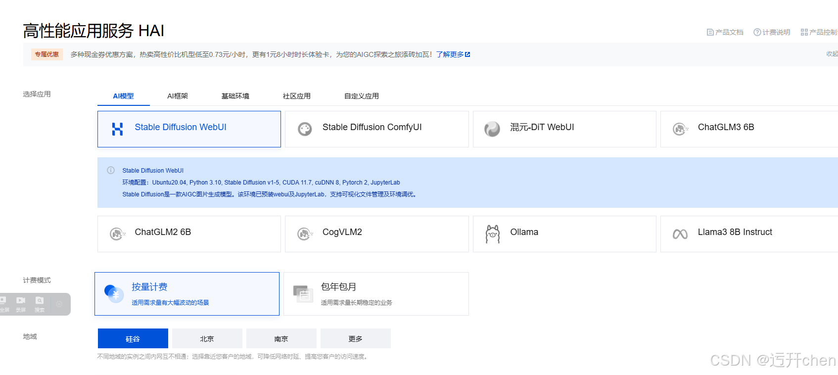Open the 基础环境 tab
Screen dimensions: 838x375
click(235, 96)
